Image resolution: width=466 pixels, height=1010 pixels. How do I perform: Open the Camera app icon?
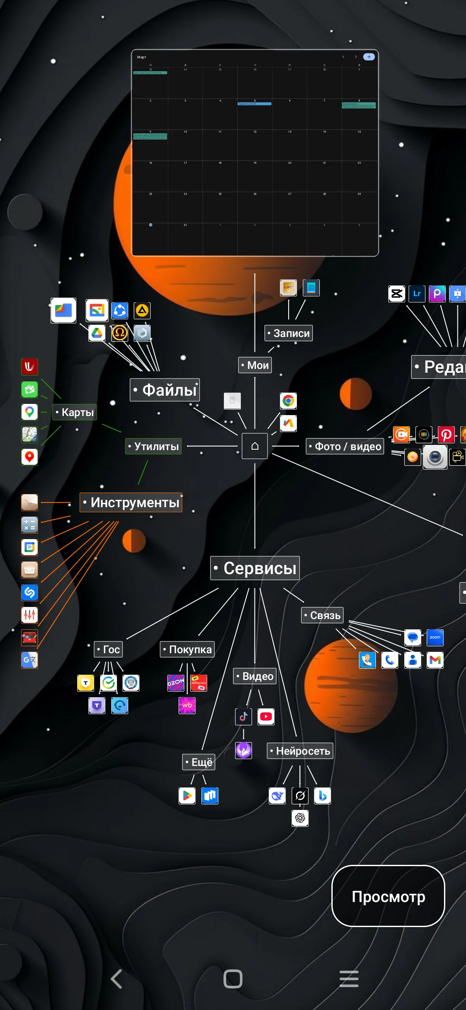[x=435, y=457]
